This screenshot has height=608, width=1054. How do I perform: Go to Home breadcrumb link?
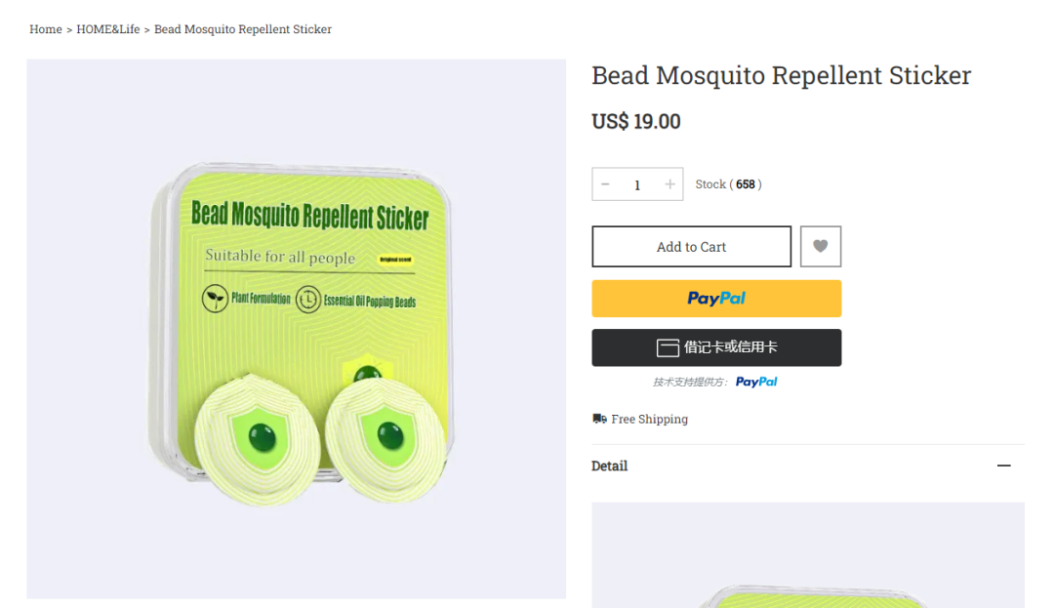point(46,29)
